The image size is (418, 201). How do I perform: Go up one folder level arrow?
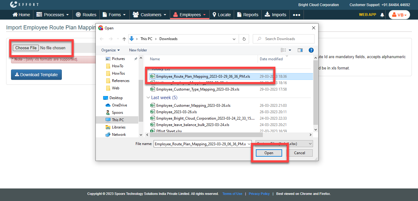(x=124, y=39)
